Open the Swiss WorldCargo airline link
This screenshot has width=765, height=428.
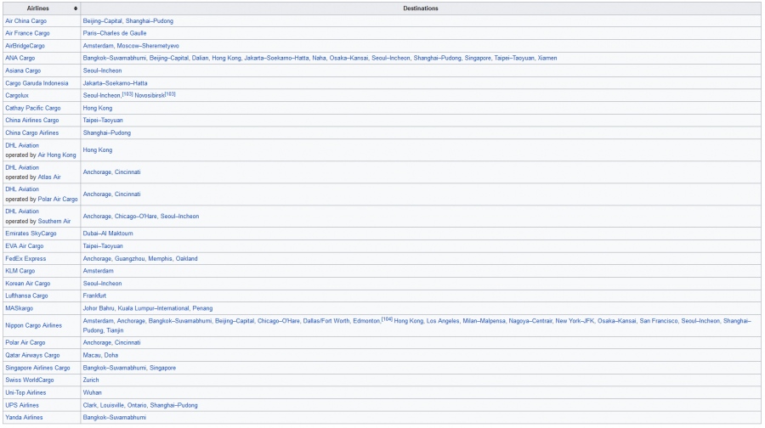pyautogui.click(x=29, y=380)
